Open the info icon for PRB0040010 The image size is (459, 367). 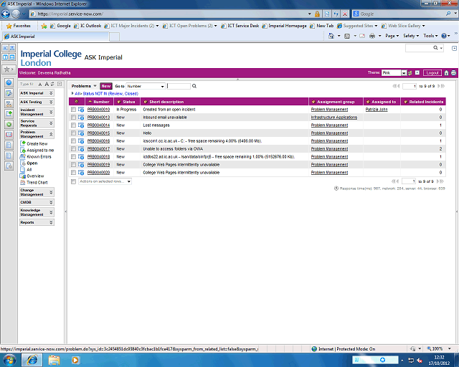(x=81, y=110)
